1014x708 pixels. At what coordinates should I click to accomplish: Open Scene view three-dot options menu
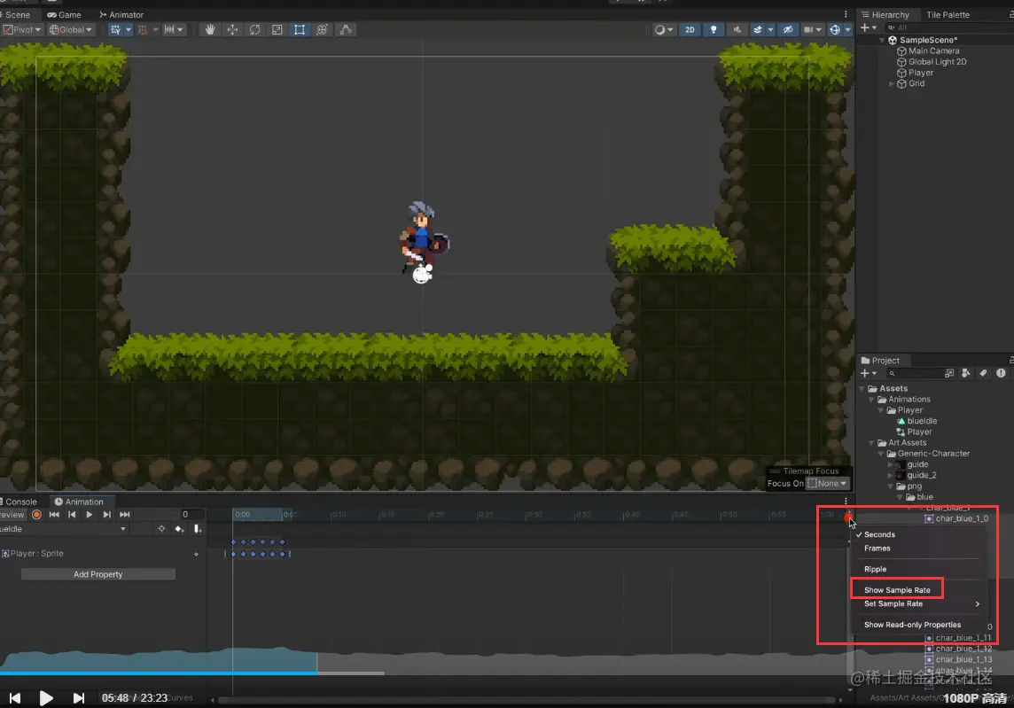pos(846,14)
